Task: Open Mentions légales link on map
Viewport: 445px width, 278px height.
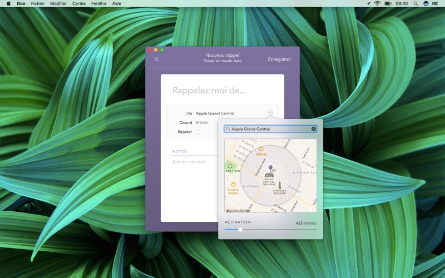Action: click(x=238, y=210)
